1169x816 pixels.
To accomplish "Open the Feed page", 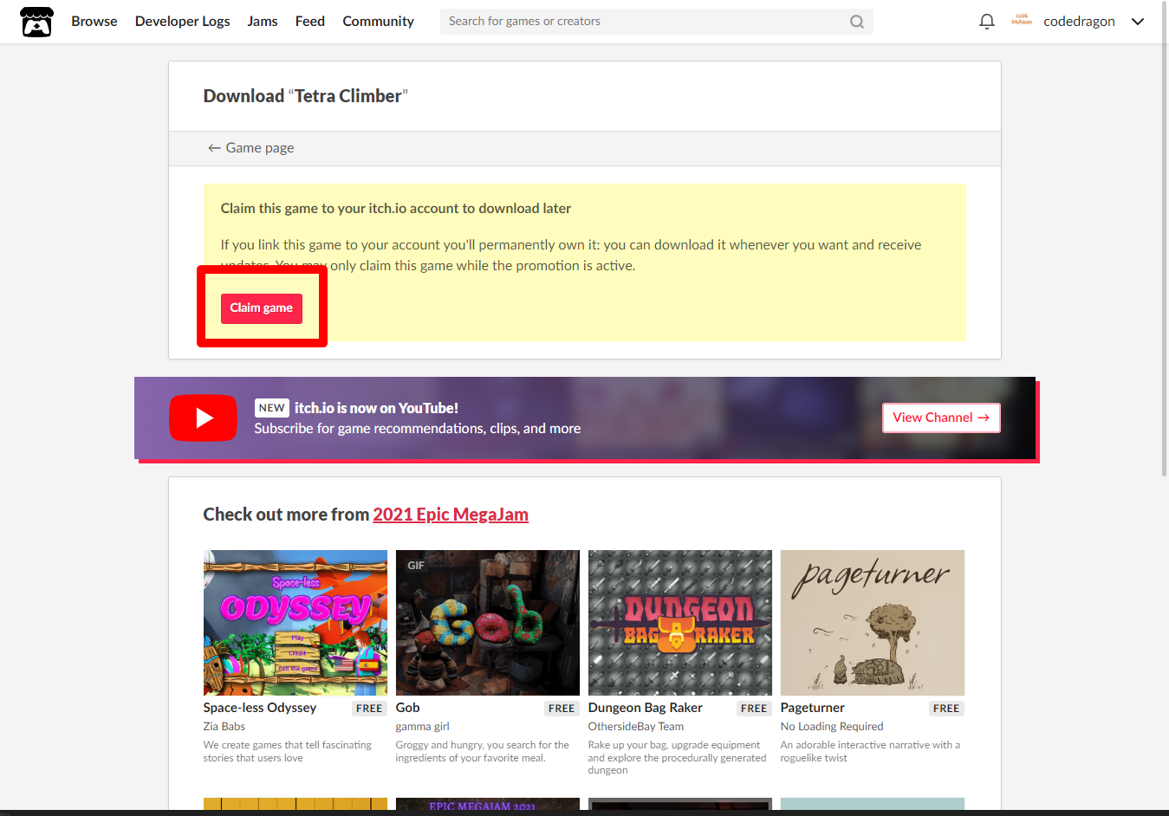I will pyautogui.click(x=310, y=22).
